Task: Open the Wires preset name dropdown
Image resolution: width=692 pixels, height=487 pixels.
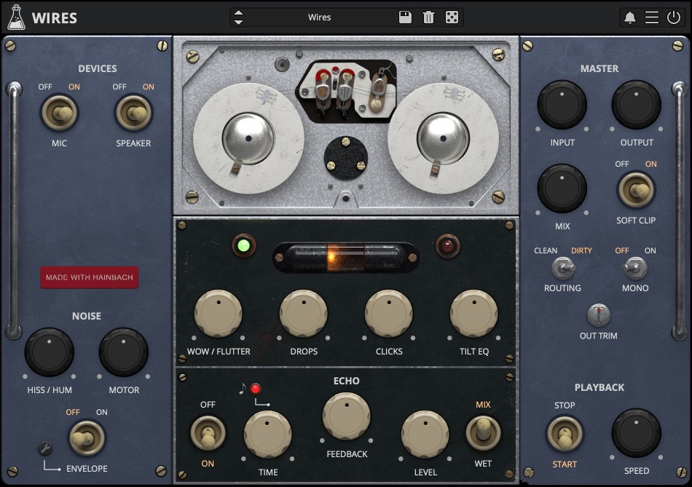Action: [321, 16]
